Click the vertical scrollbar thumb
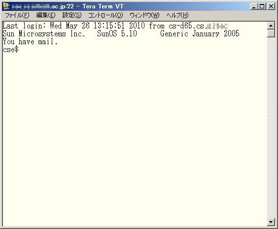 271,33
